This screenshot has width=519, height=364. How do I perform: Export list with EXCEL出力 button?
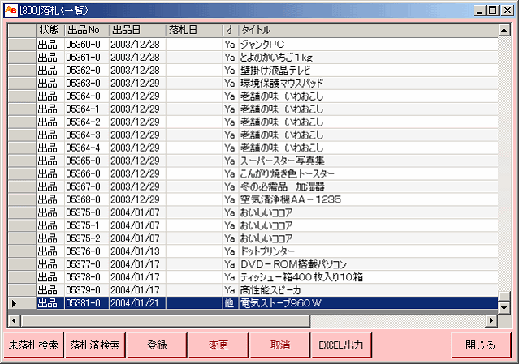coord(341,345)
